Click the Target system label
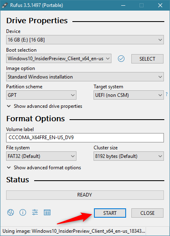170x236 pixels. 108,87
